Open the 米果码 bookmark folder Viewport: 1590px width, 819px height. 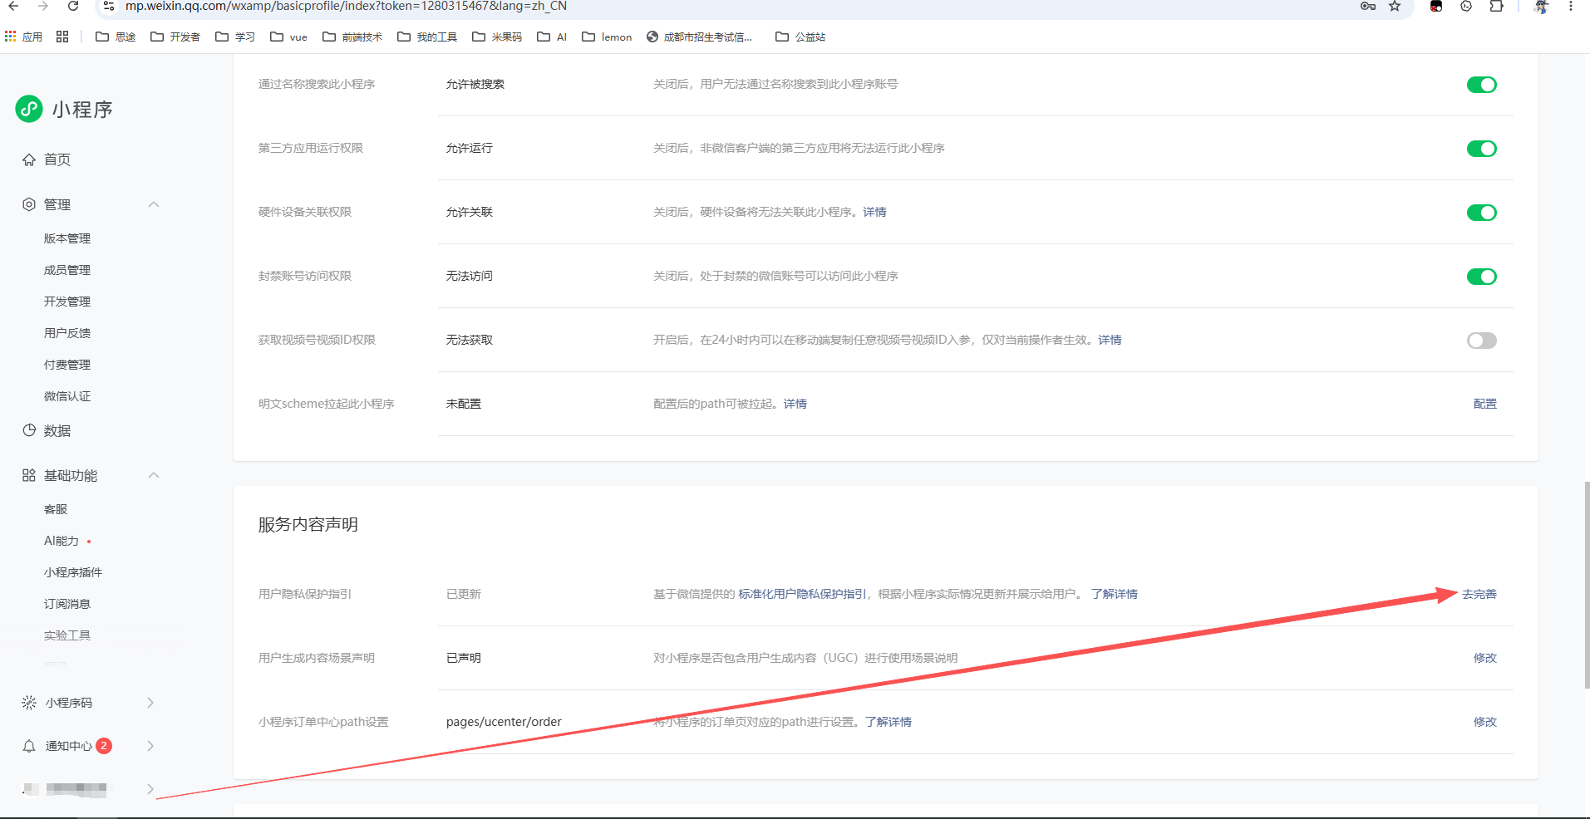[x=497, y=37]
